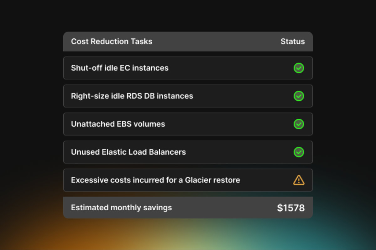
Task: Click the Estimated monthly savings footer row
Action: pos(219,207)
